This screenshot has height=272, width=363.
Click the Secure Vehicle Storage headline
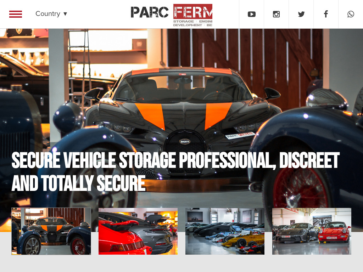(175, 172)
